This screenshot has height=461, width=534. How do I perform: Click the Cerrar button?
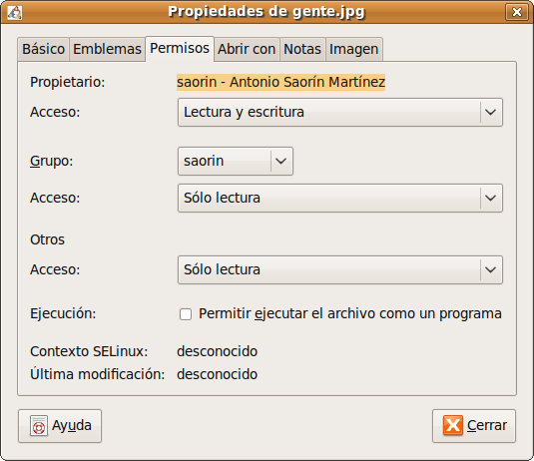pyautogui.click(x=474, y=426)
